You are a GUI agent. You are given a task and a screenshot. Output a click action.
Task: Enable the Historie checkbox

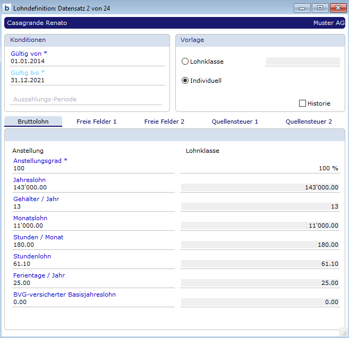(303, 103)
